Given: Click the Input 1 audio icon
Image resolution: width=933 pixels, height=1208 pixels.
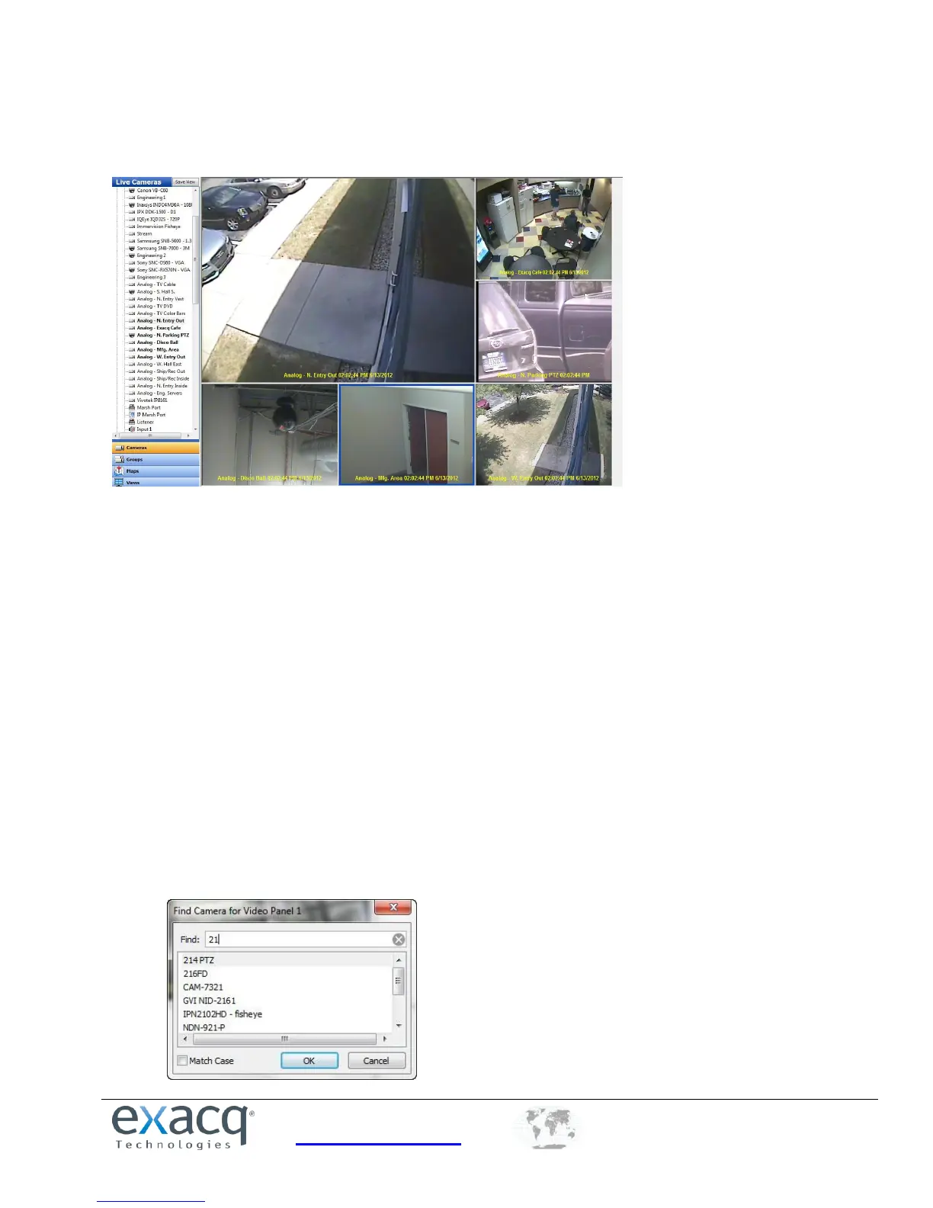Looking at the screenshot, I should tap(131, 429).
